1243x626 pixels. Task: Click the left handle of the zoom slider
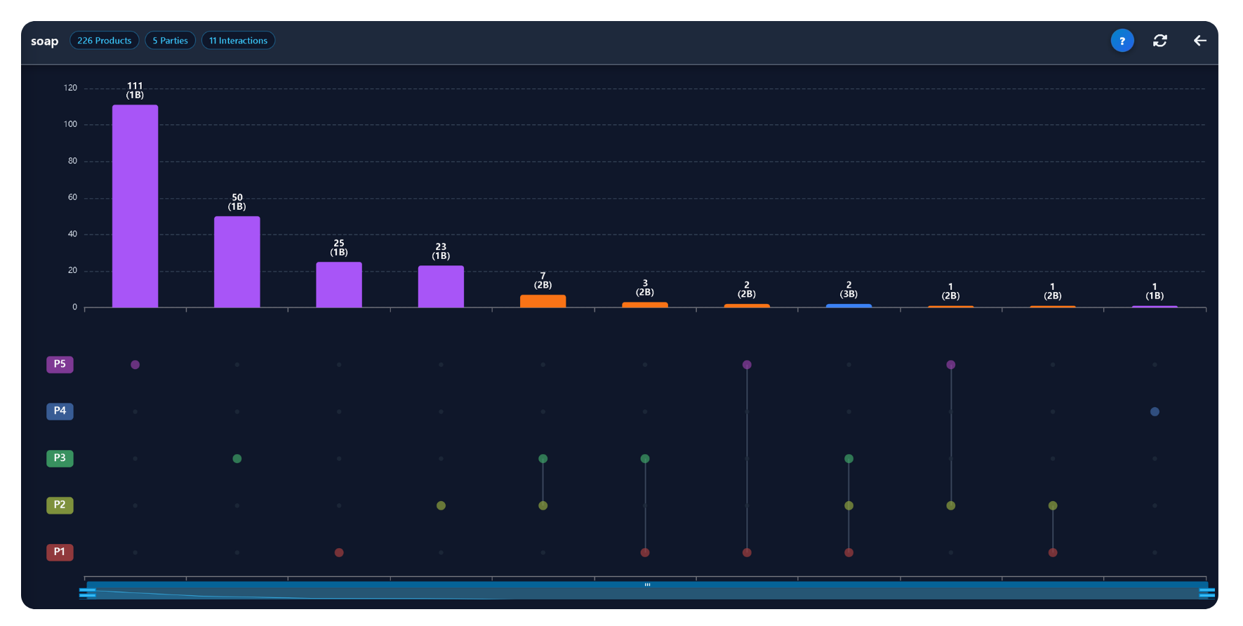[87, 593]
